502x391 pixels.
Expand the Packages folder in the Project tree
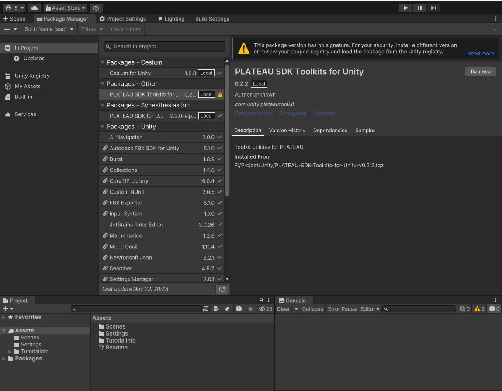(x=3, y=358)
